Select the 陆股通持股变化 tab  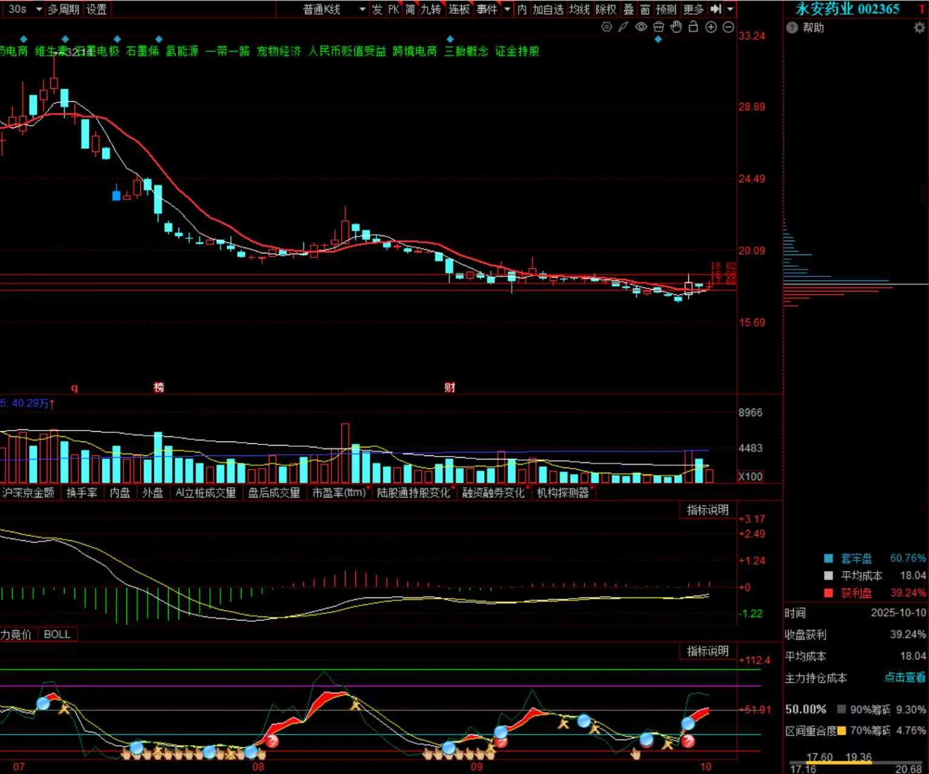point(414,493)
